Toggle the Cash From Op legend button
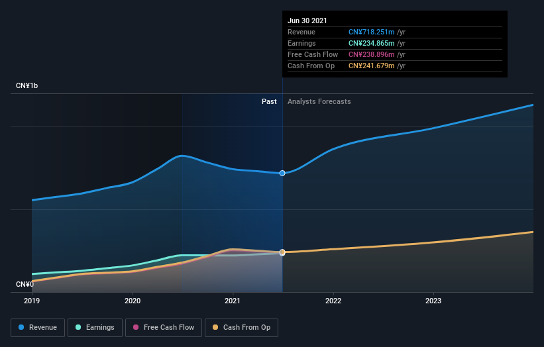Screen dimensions: 544x347 (241, 328)
